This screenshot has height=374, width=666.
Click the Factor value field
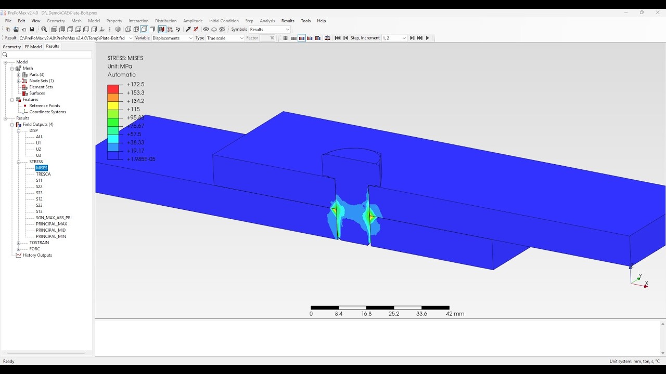click(267, 38)
